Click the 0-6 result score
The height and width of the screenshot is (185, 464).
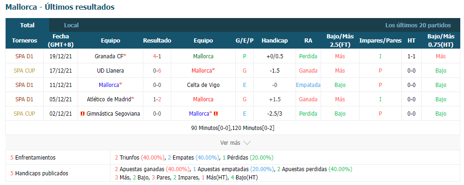(x=157, y=71)
